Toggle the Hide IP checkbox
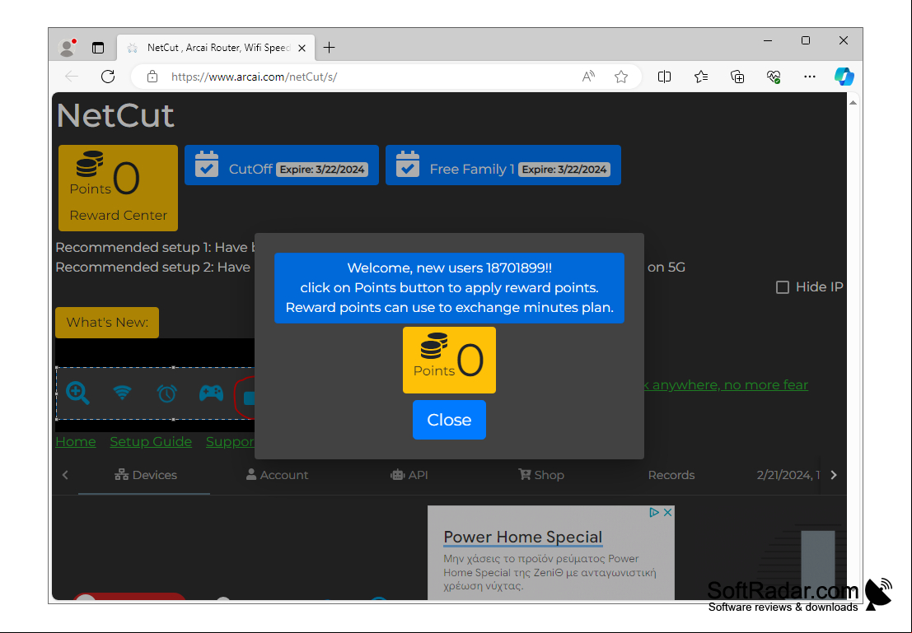This screenshot has height=633, width=912. [783, 287]
